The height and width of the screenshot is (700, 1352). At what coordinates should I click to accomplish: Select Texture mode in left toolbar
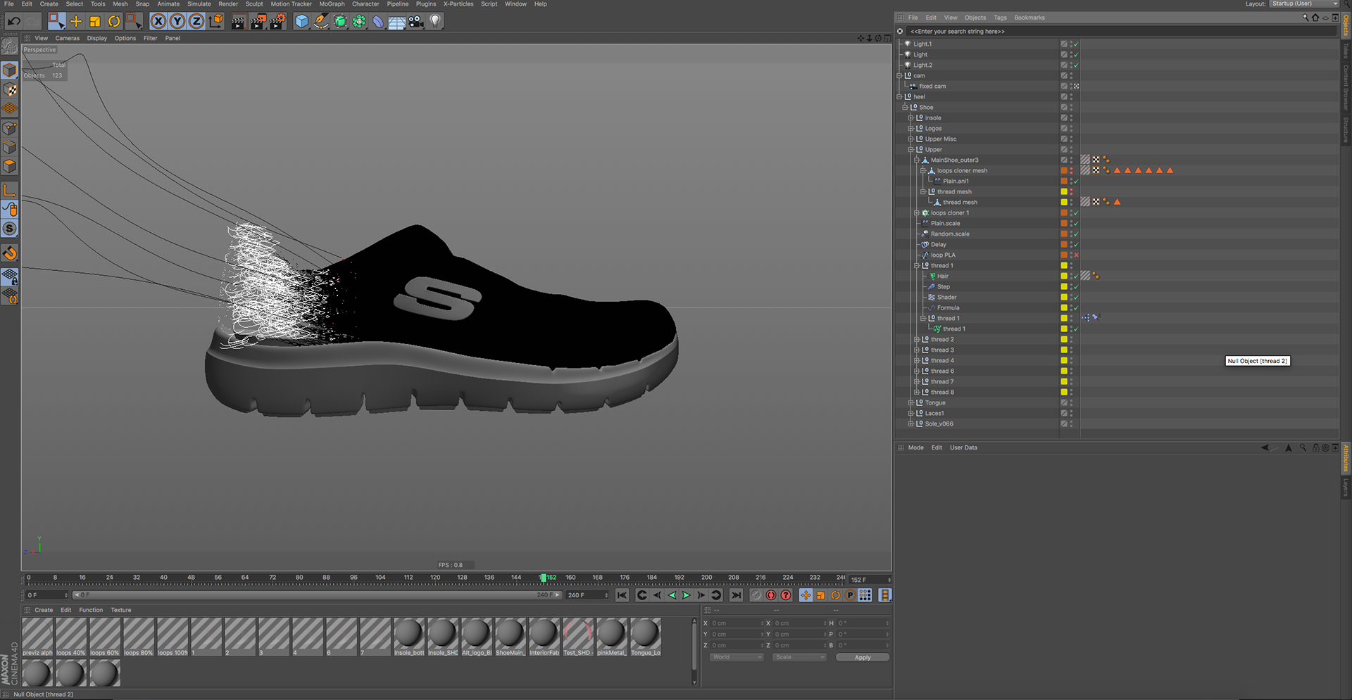coord(10,90)
